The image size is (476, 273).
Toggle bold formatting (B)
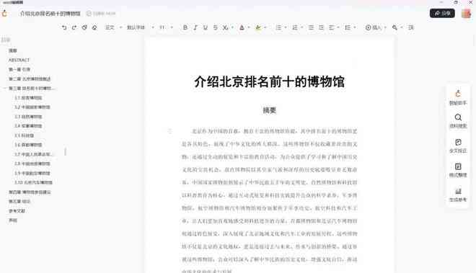[x=185, y=27]
